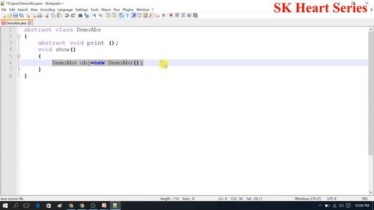Open the Plugins menu
Image resolution: width=374 pixels, height=210 pixels.
pos(128,10)
